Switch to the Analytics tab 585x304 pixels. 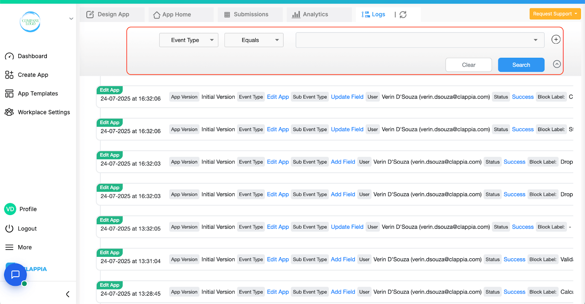(319, 14)
